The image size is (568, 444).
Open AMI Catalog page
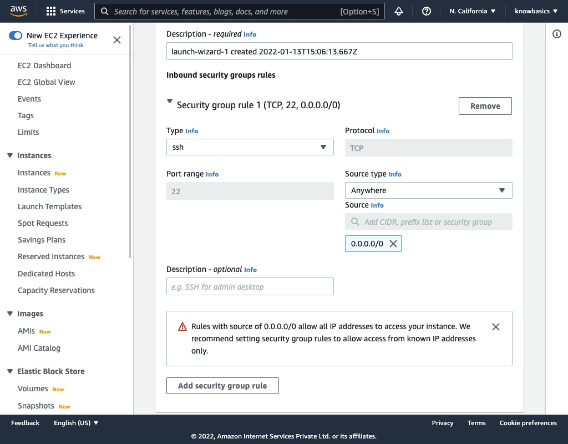click(39, 348)
